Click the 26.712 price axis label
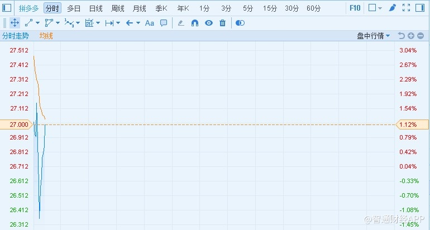This screenshot has height=230, width=430. (19, 166)
